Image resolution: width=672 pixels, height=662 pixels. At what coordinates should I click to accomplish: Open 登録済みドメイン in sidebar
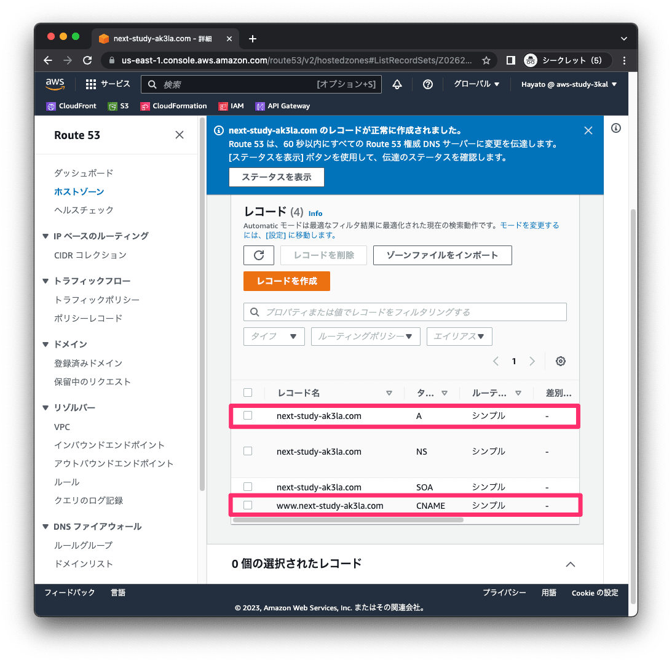point(89,363)
